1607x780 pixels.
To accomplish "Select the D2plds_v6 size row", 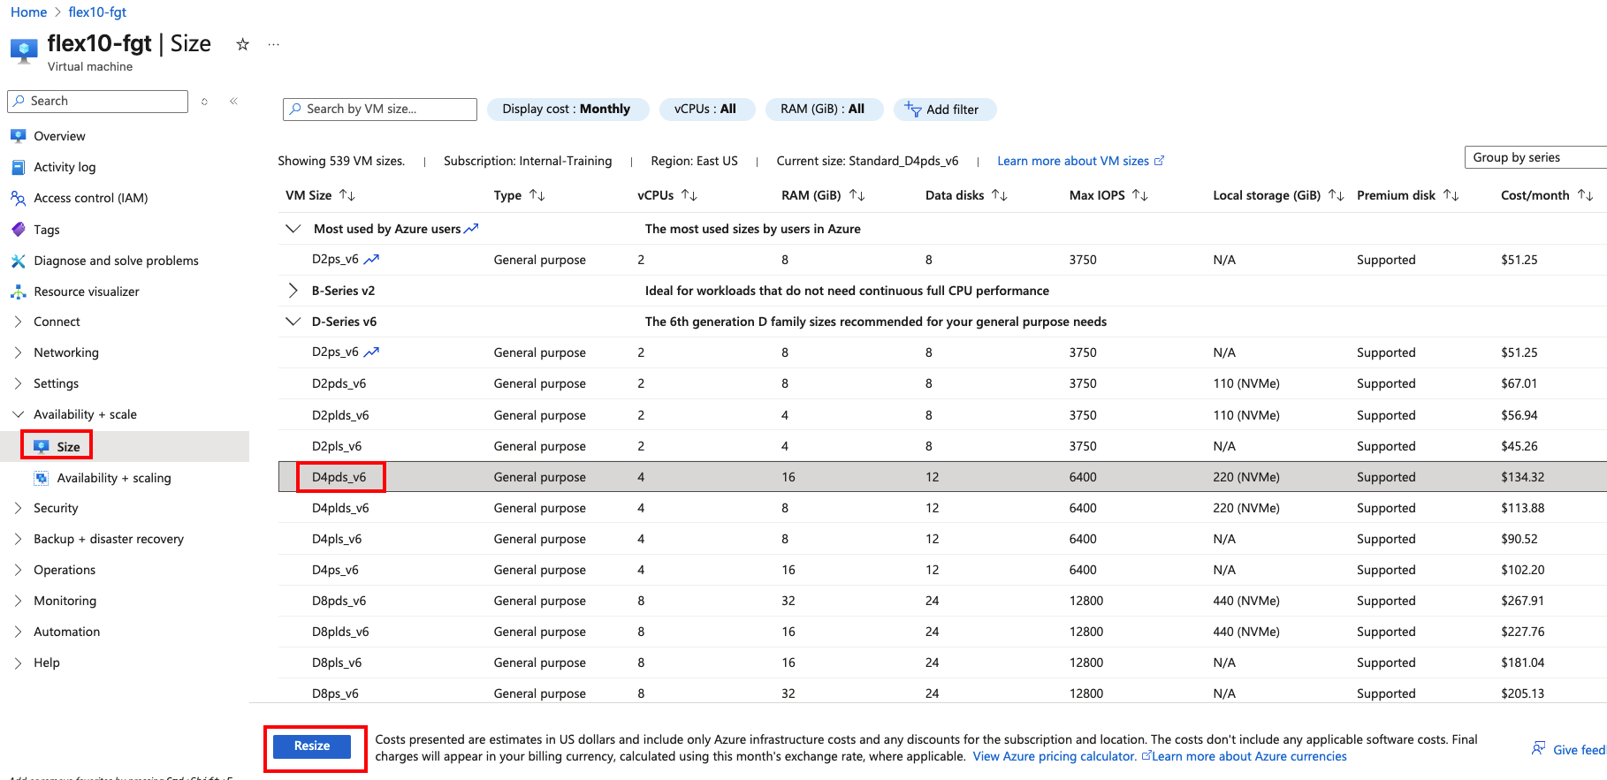I will (942, 415).
